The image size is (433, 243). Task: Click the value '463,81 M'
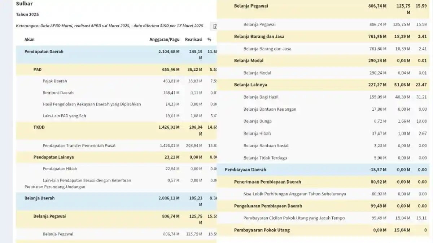click(x=171, y=81)
